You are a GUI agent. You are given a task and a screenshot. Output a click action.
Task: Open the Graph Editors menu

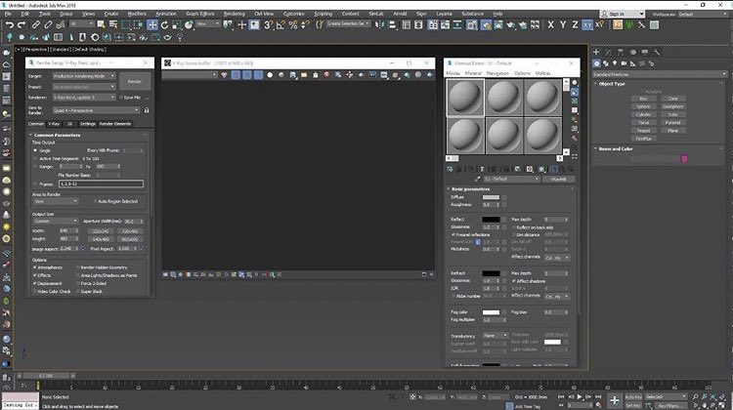pyautogui.click(x=199, y=14)
